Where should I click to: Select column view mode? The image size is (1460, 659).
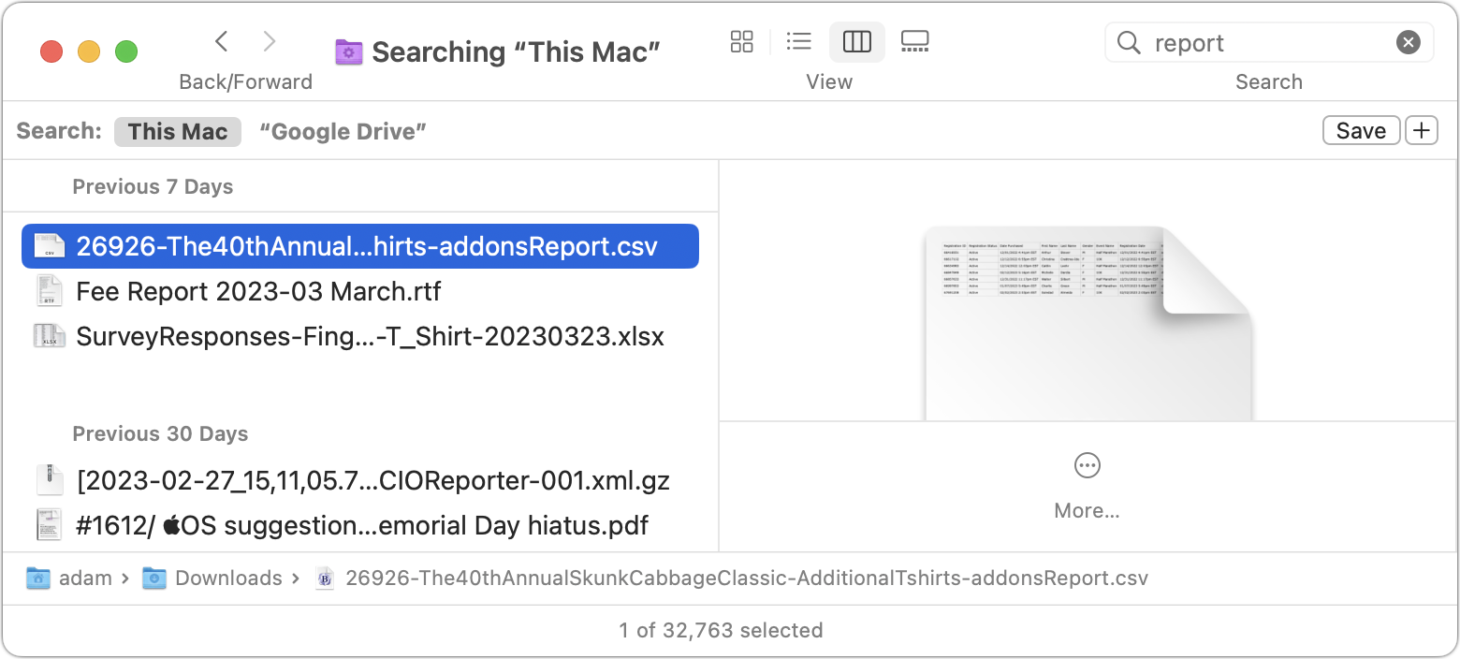857,41
